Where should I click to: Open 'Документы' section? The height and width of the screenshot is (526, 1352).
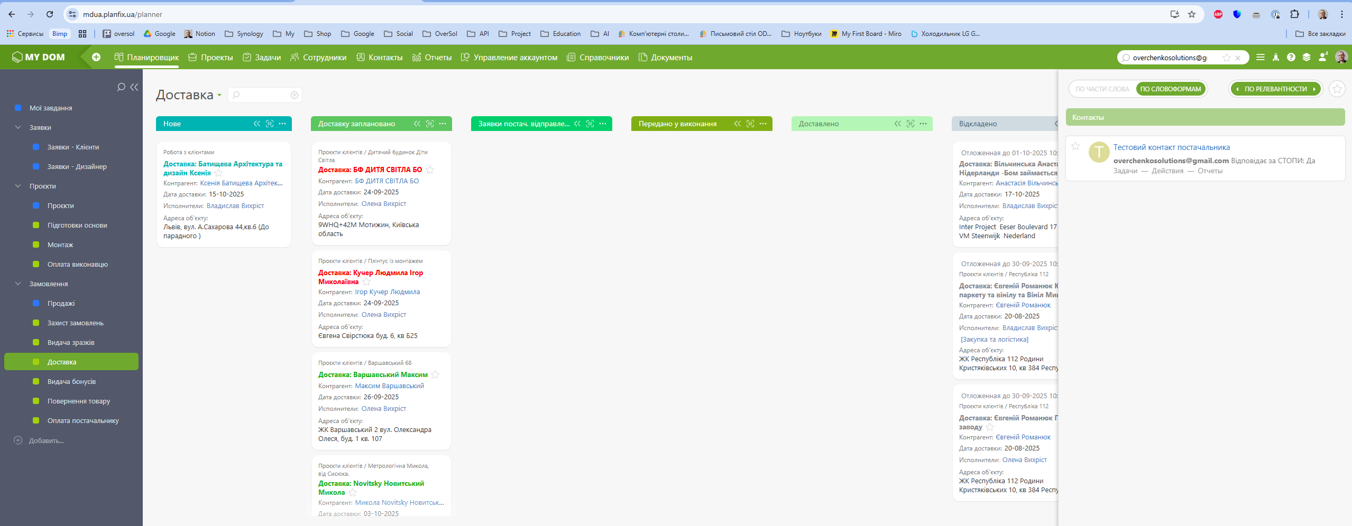coord(665,57)
